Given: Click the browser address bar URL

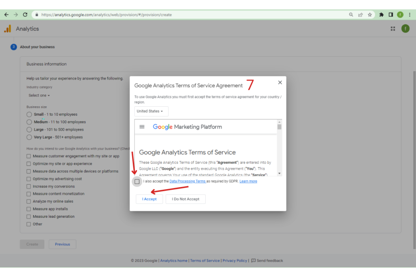Looking at the screenshot, I should (x=106, y=15).
